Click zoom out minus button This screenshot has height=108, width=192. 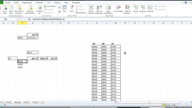click(x=178, y=105)
